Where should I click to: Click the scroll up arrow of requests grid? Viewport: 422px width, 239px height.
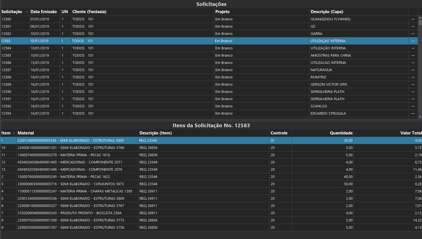click(420, 18)
